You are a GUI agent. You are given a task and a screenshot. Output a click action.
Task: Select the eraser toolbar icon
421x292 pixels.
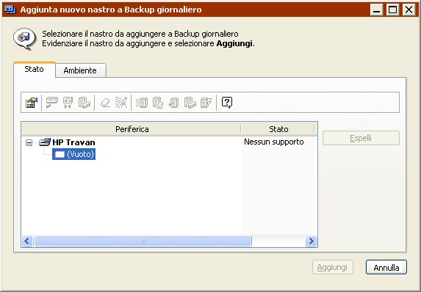coord(105,103)
